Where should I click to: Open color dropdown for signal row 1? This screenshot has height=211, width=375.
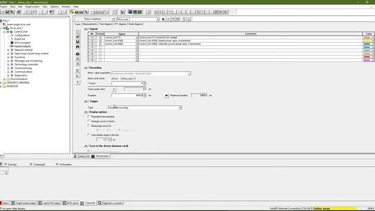tap(373, 38)
